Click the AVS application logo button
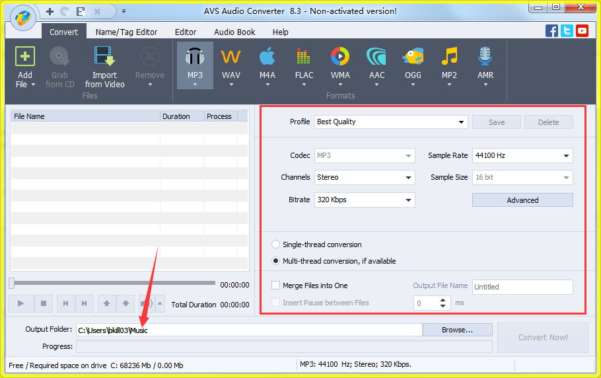Screen dimensions: 601x378 (x=22, y=18)
